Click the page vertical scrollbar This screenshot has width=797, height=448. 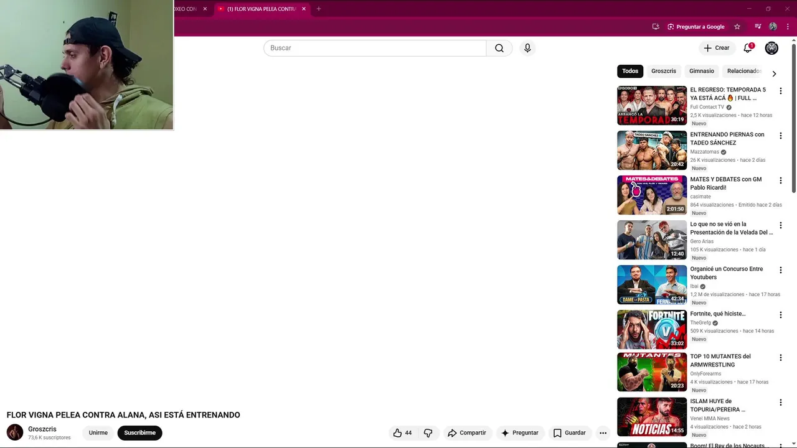[793, 118]
